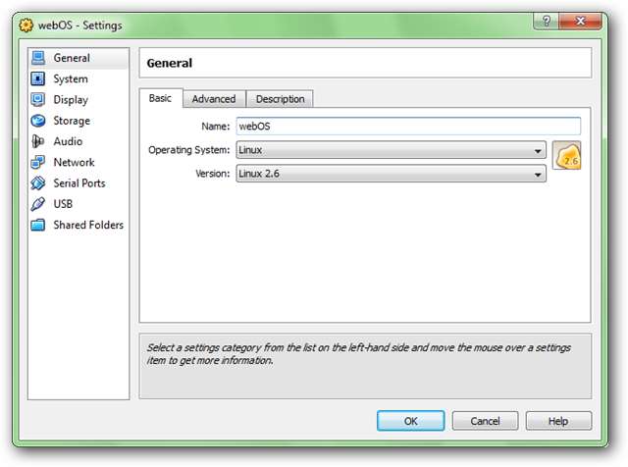The width and height of the screenshot is (628, 467).
Task: Click the System chip icon
Action: click(38, 78)
